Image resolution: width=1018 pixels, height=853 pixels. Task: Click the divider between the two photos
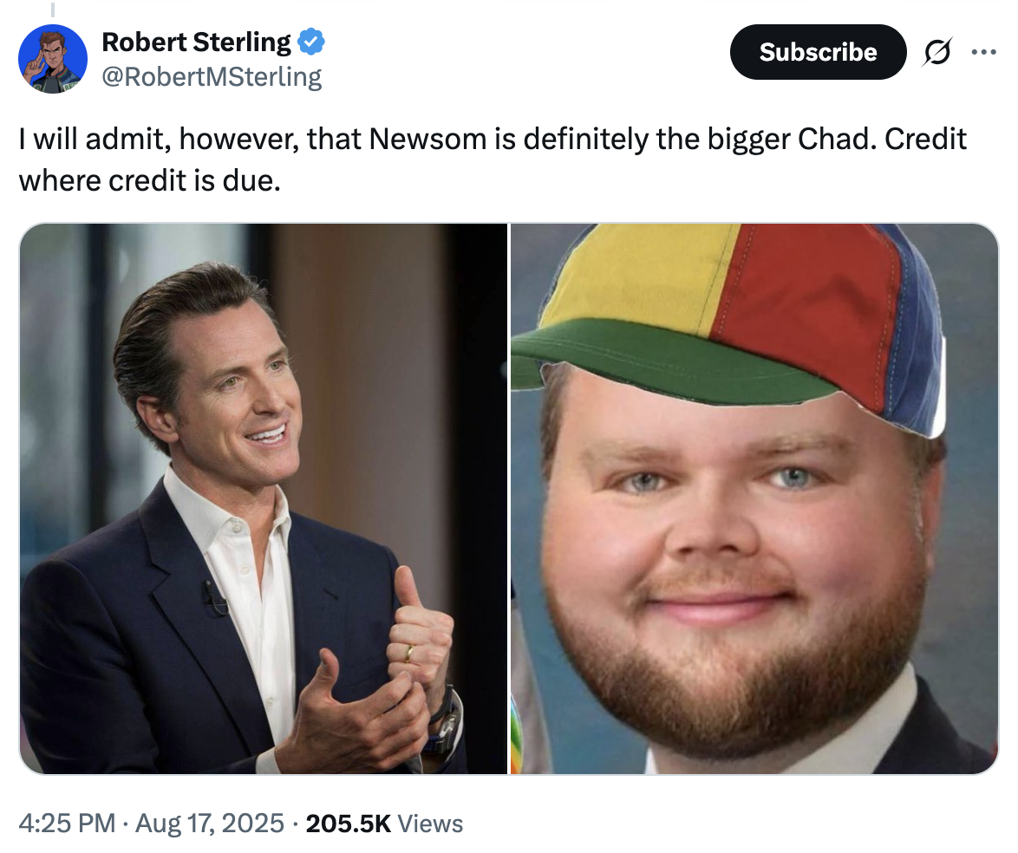(509, 498)
